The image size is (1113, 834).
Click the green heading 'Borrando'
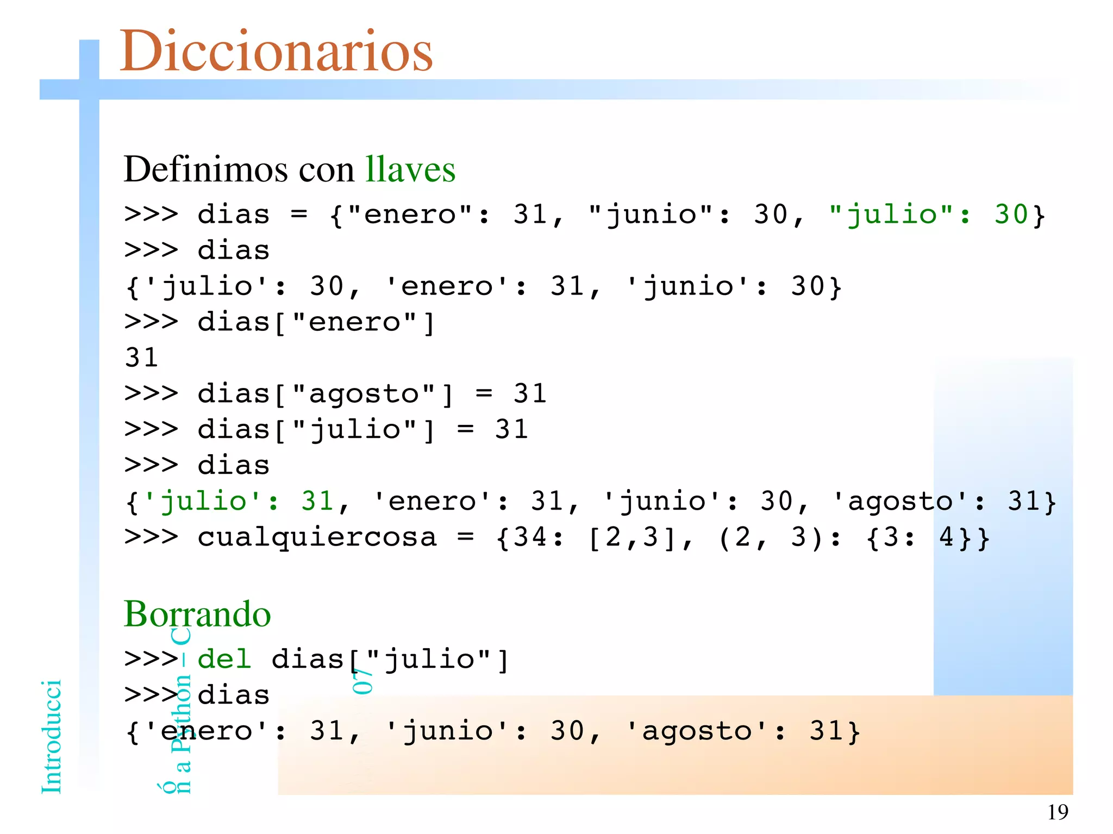[197, 614]
